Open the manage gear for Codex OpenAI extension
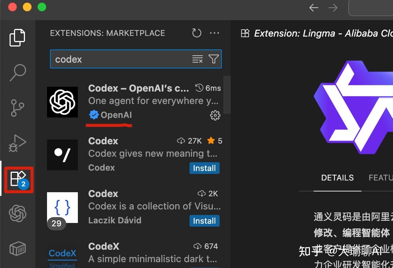Viewport: 393px width, 268px height. point(215,115)
